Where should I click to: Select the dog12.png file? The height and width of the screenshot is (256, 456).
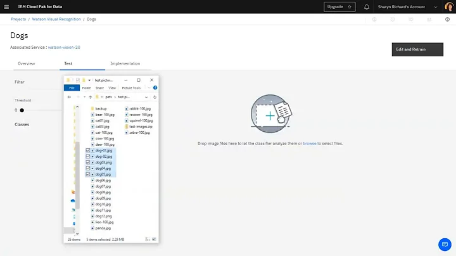[x=101, y=216]
